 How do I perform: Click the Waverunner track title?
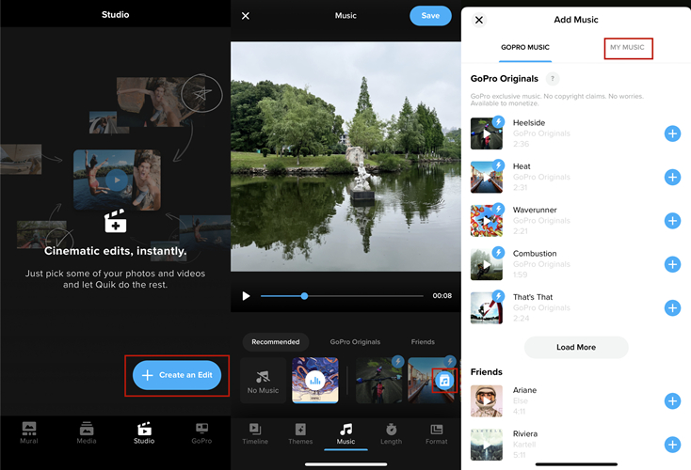pyautogui.click(x=535, y=210)
